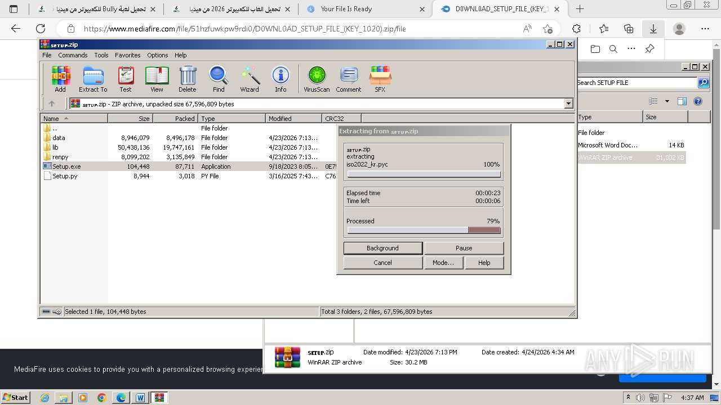This screenshot has width=721, height=405.
Task: Open the Commands menu
Action: point(73,55)
